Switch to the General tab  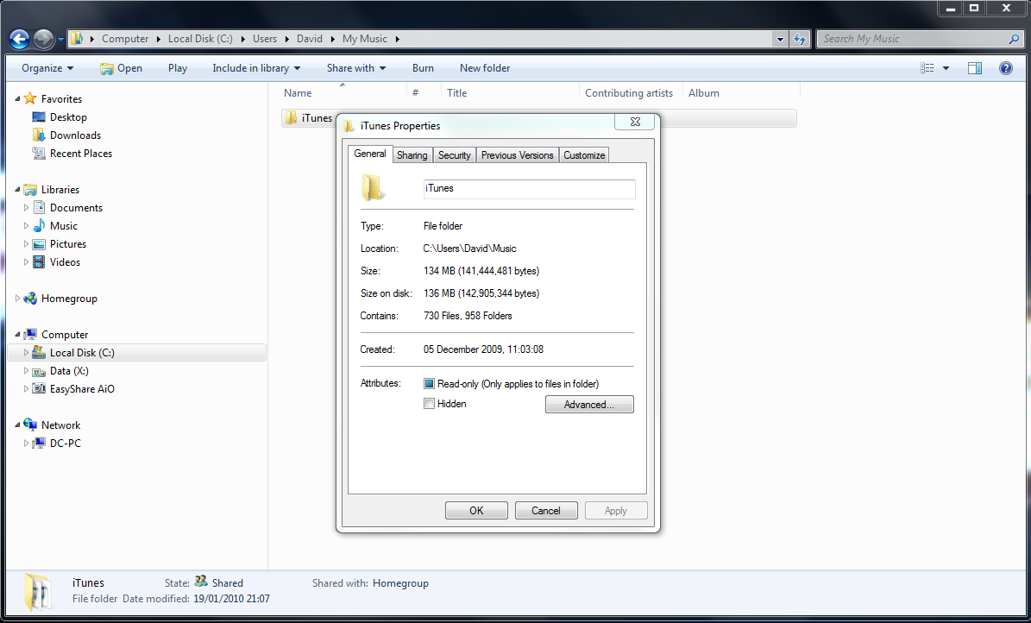pos(369,154)
